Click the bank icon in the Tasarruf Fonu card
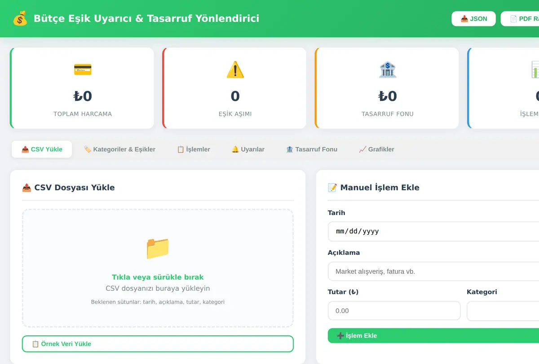The height and width of the screenshot is (364, 539). tap(388, 70)
